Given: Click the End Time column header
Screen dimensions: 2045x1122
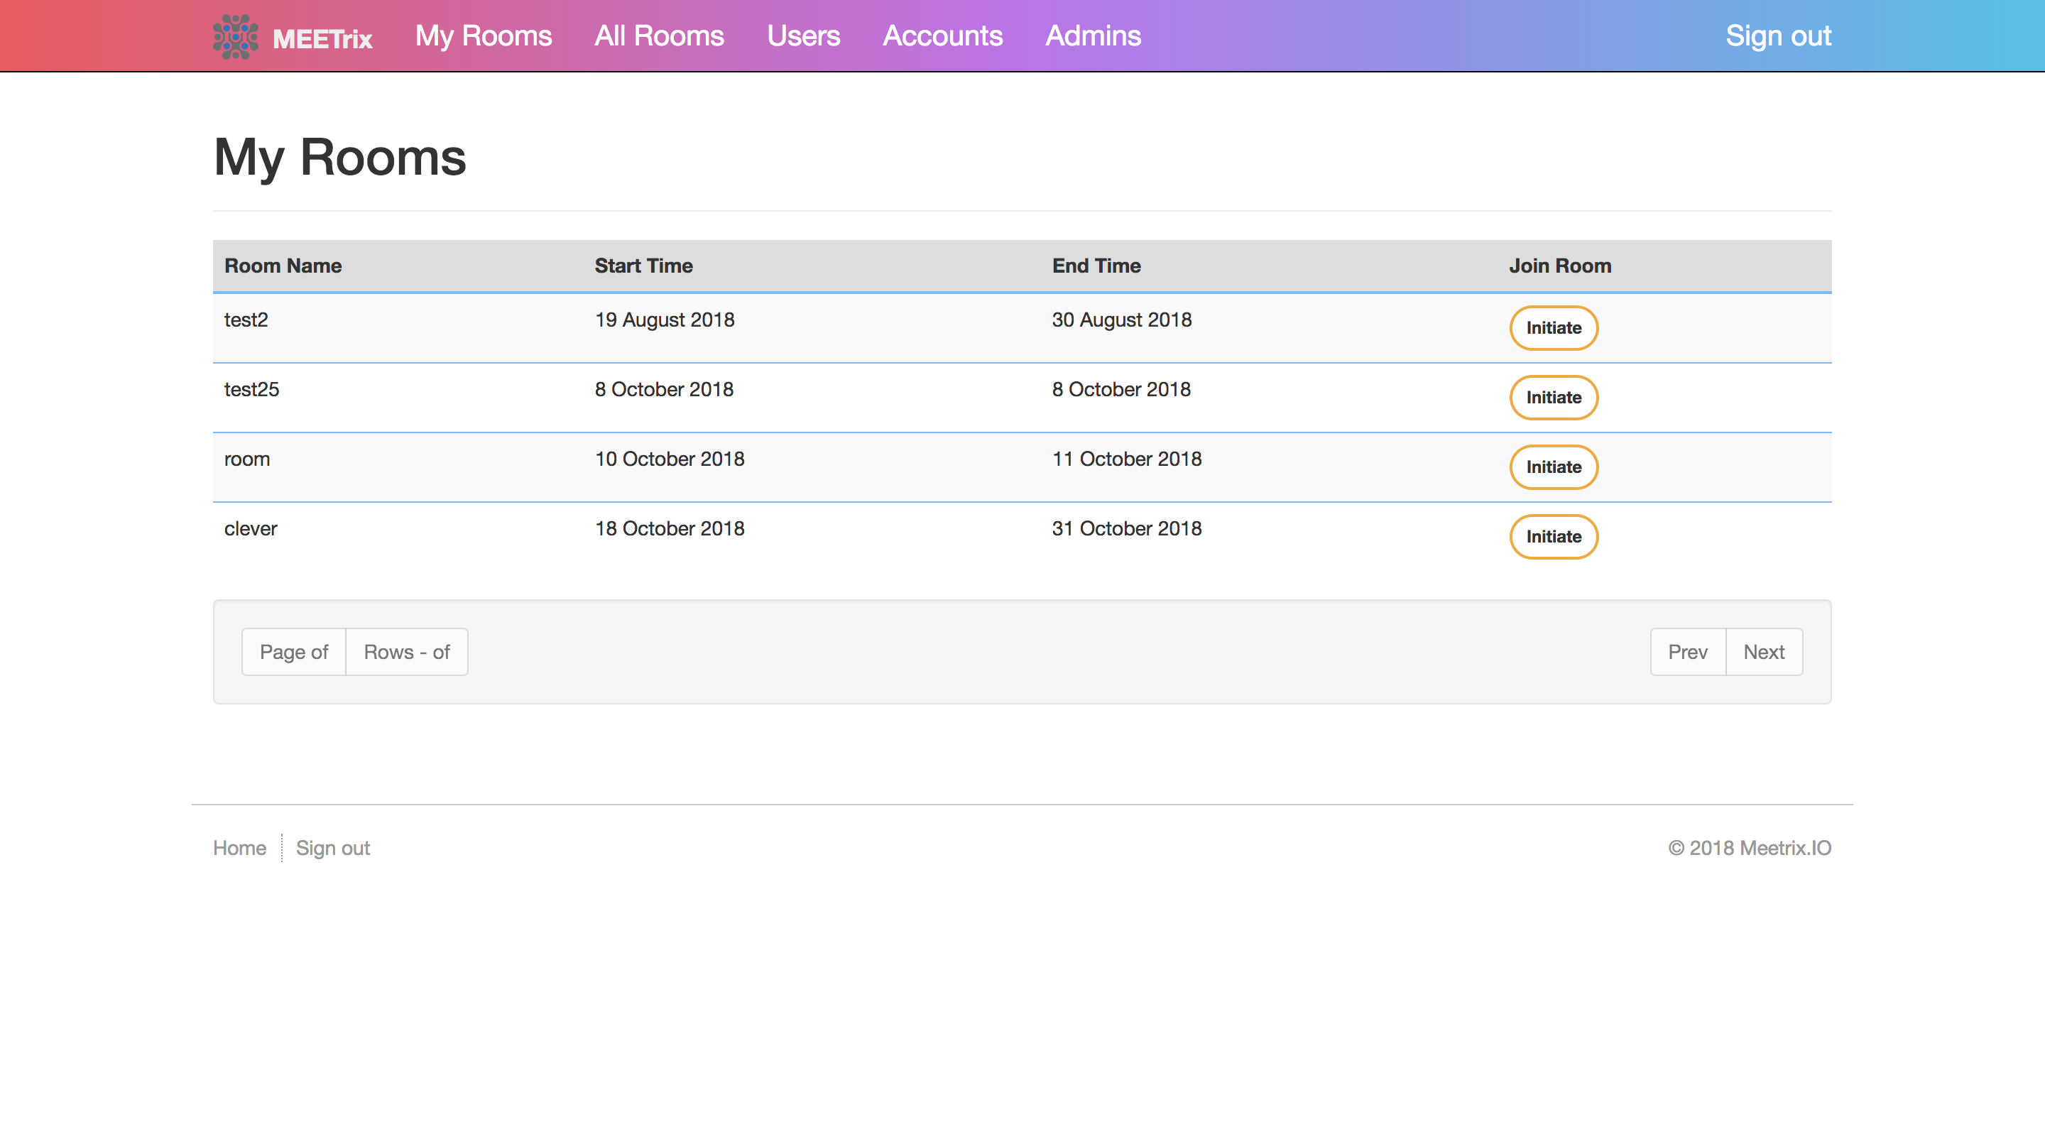Looking at the screenshot, I should tap(1096, 266).
